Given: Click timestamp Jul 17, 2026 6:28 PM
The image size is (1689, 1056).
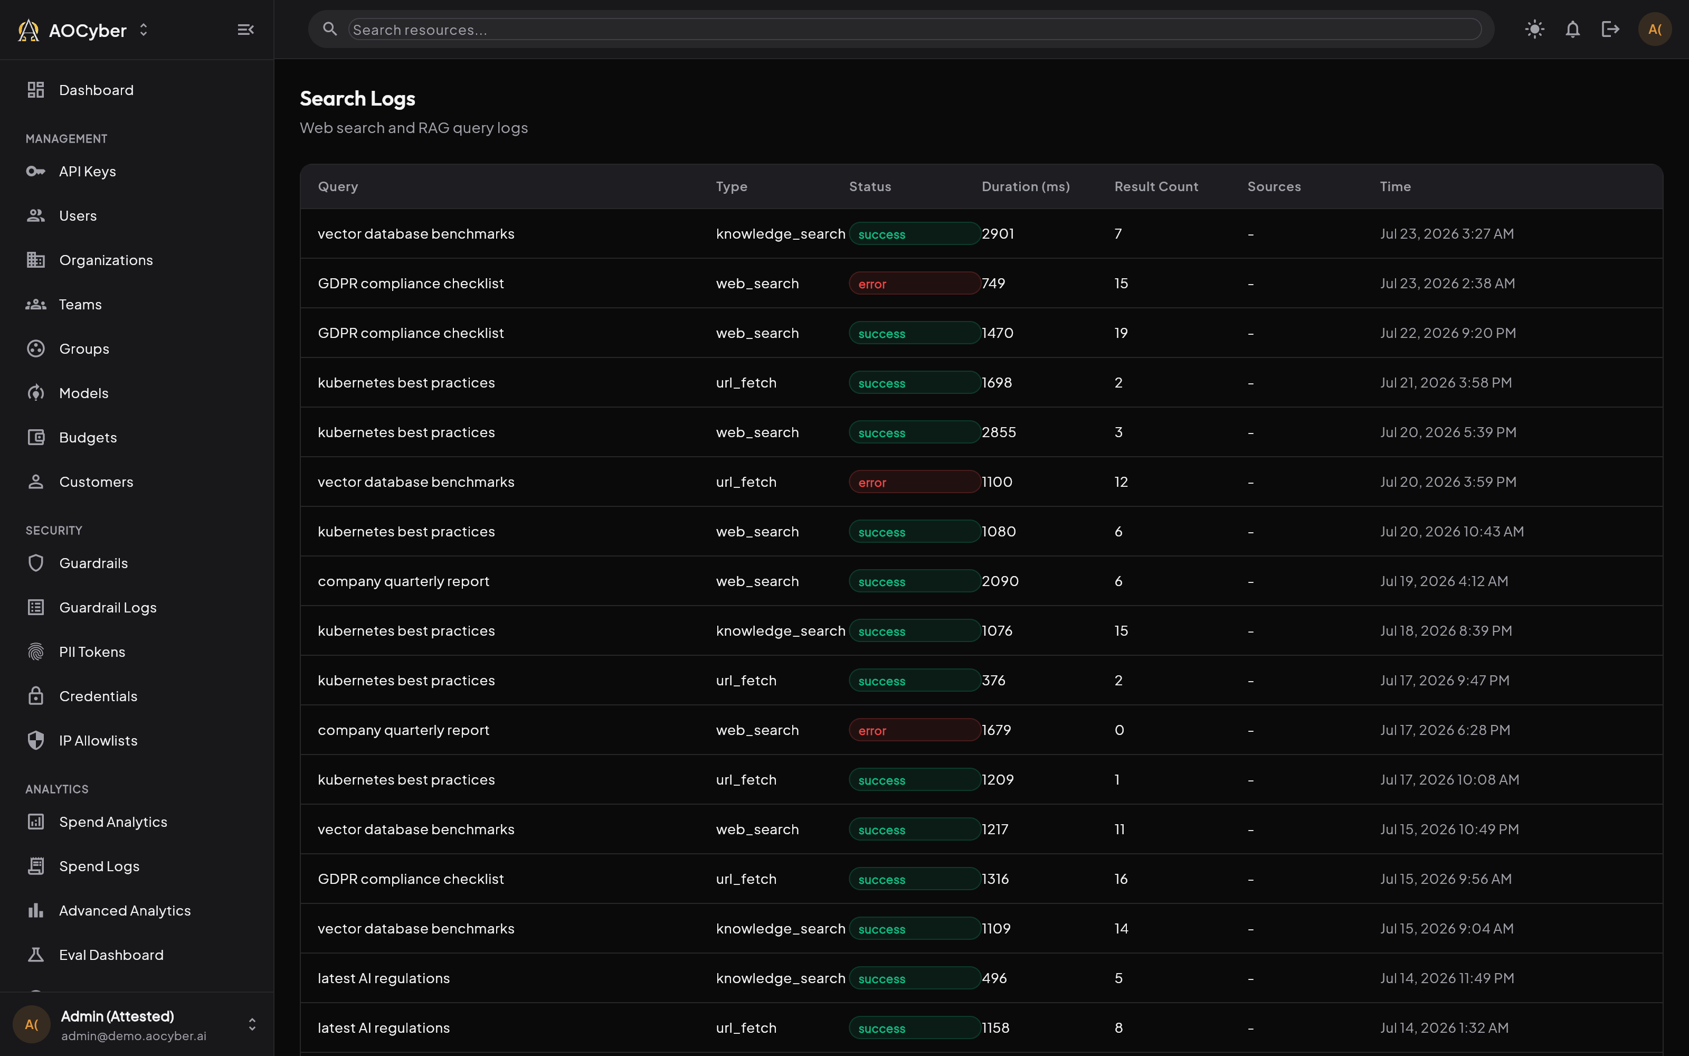Looking at the screenshot, I should pyautogui.click(x=1445, y=730).
